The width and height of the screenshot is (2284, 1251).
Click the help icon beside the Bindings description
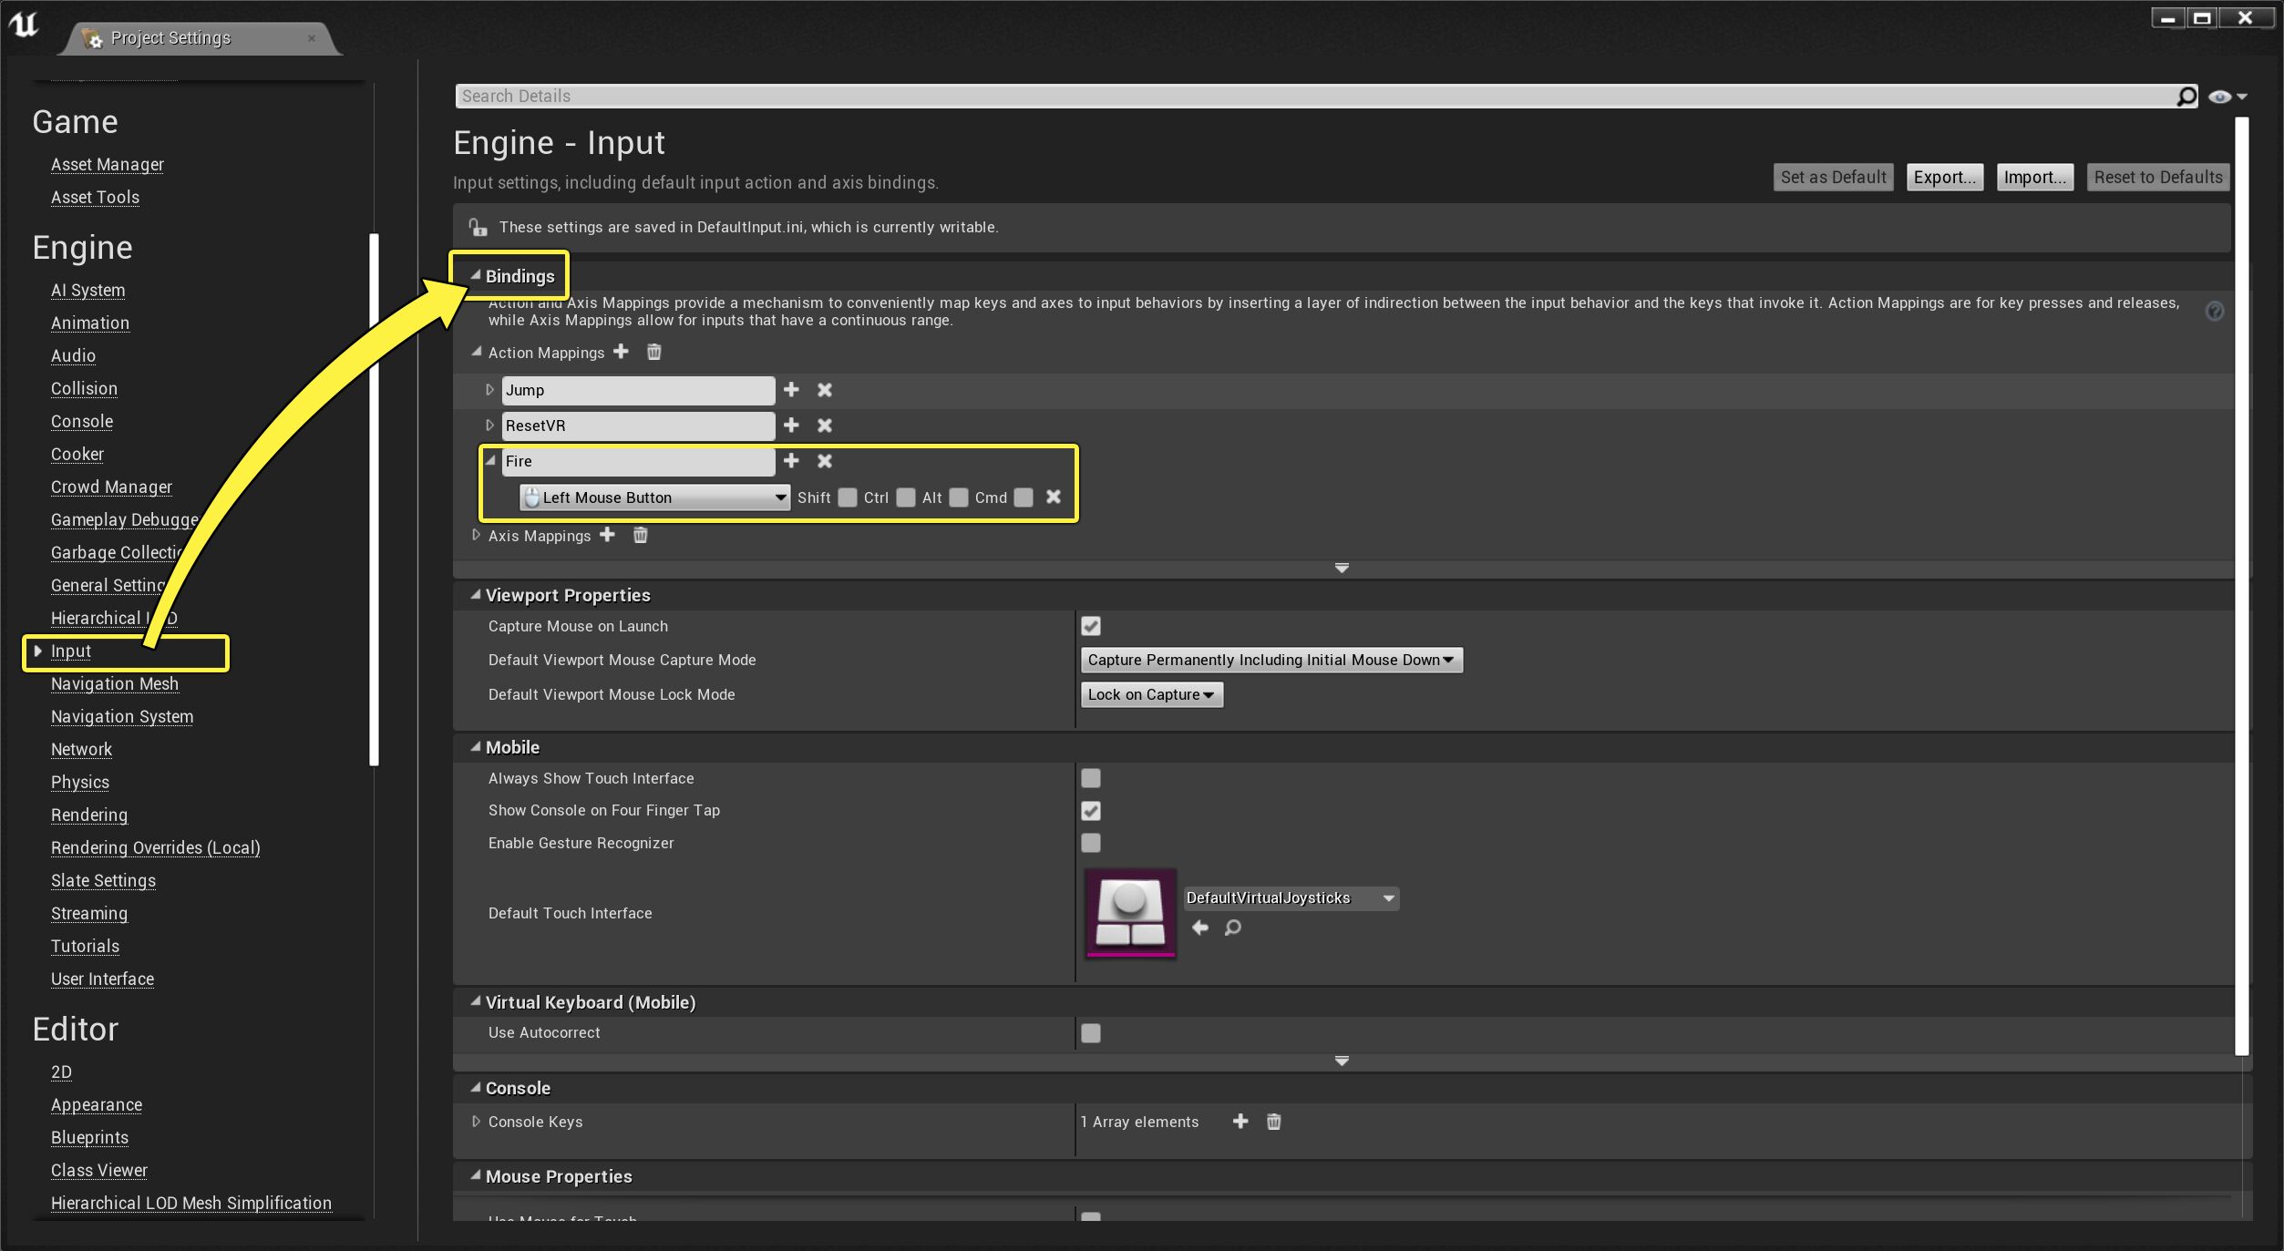(2216, 312)
